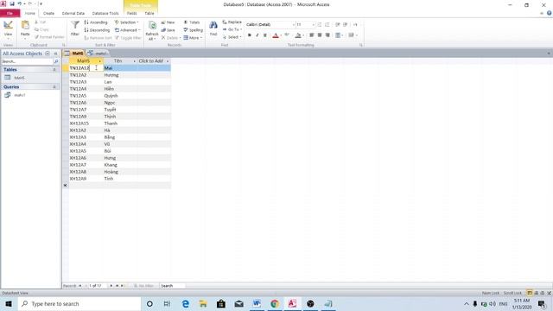Open Selection filter dropdown
The width and height of the screenshot is (553, 311).
127,22
